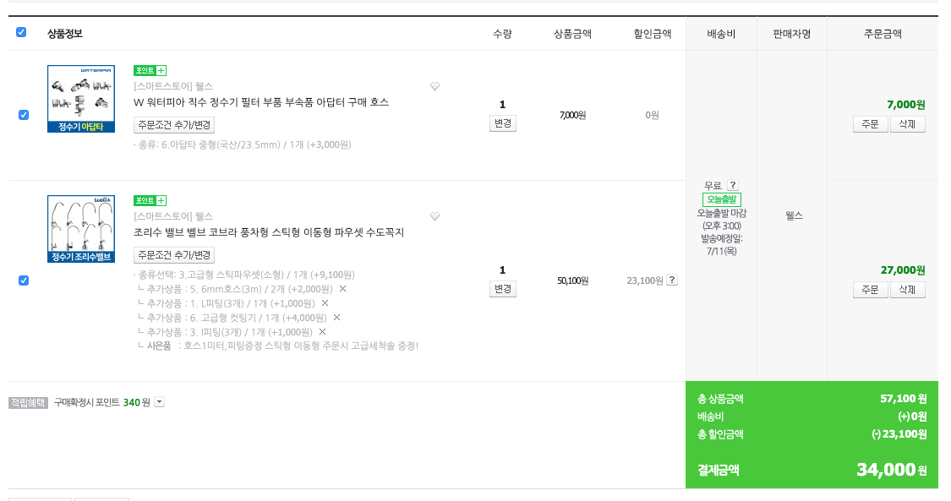Open 주문조건 추가/변경 for the 워터피아 item

pyautogui.click(x=174, y=125)
